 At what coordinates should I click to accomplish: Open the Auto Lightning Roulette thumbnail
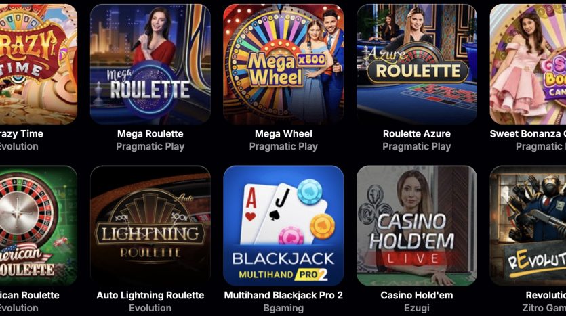[150, 225]
